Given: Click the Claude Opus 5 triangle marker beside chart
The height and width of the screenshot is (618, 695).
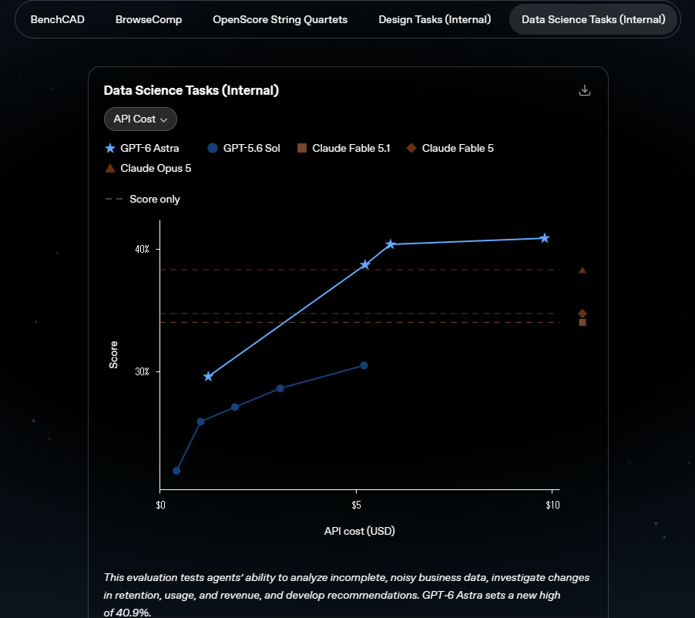Looking at the screenshot, I should click(x=583, y=270).
